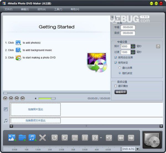The height and width of the screenshot is (153, 166).
Task: Click the 照片 5000 duration field
Action: [126, 46]
